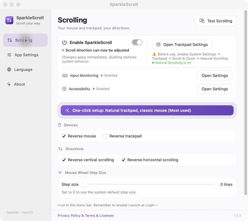Uncheck the Reverse mouse checkbox
Viewport: 248px width, 221px height.
[x=64, y=136]
